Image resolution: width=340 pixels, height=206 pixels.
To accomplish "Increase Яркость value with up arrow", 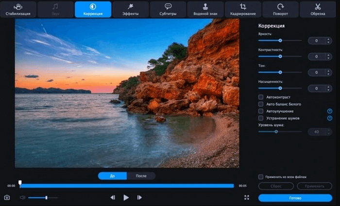I will [328, 39].
